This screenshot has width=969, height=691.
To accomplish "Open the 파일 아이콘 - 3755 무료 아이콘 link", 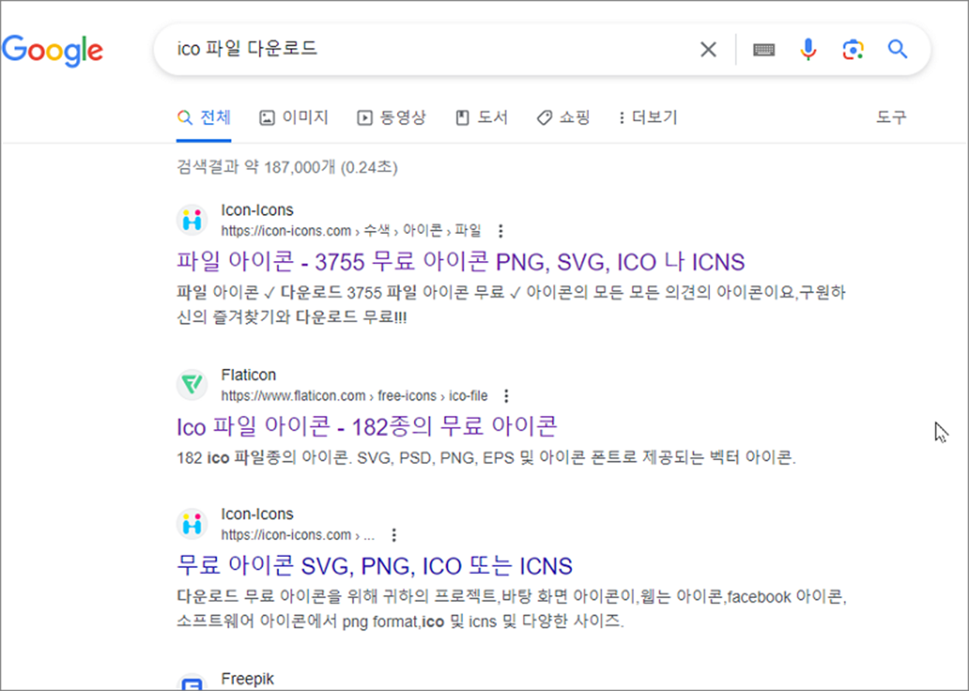I will (x=460, y=262).
